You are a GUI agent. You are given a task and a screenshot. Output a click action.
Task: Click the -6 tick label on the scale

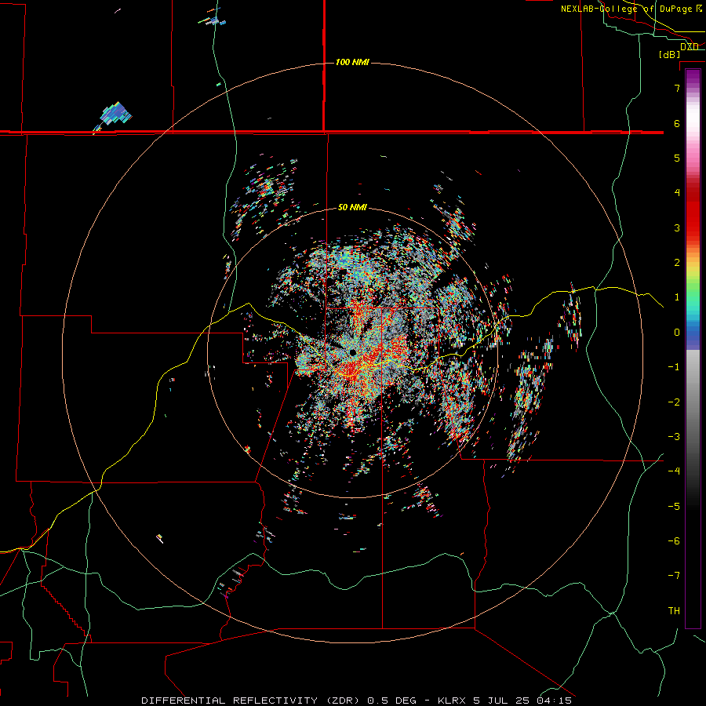point(674,541)
